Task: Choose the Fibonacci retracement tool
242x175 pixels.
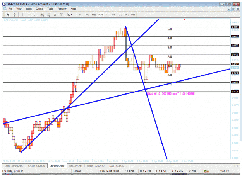Action: coord(48,15)
